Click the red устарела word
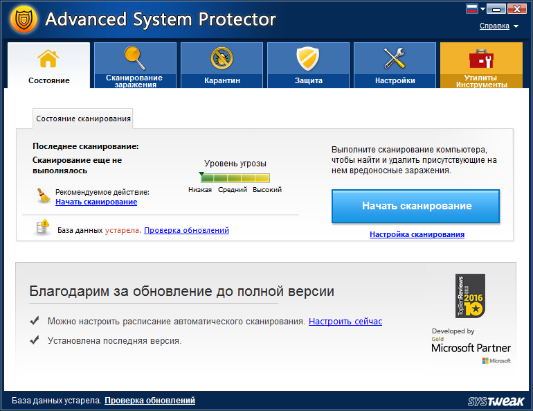533x411 pixels. [x=123, y=230]
